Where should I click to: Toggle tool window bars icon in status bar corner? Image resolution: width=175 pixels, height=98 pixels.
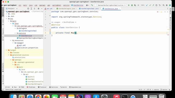click(x=3, y=90)
